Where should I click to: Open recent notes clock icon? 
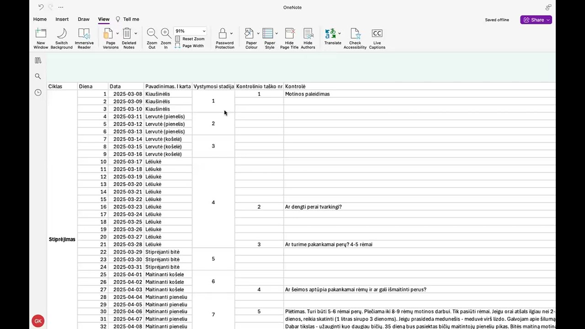pyautogui.click(x=38, y=92)
